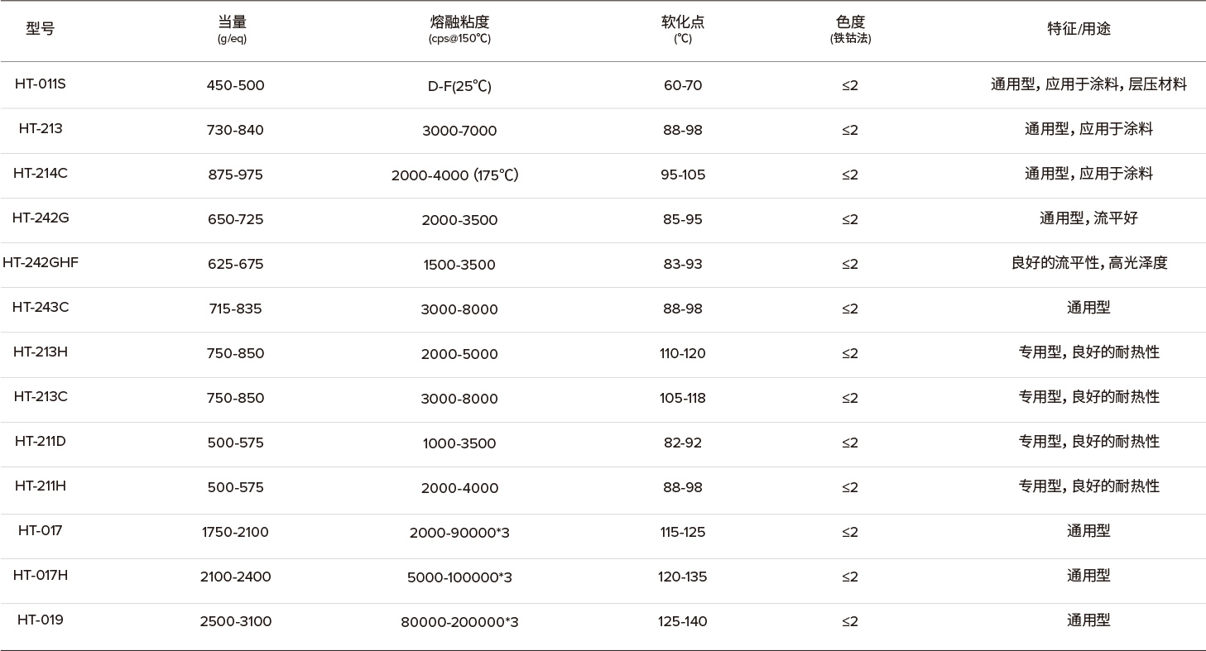
Task: Select model cell HT-211D
Action: (40, 442)
